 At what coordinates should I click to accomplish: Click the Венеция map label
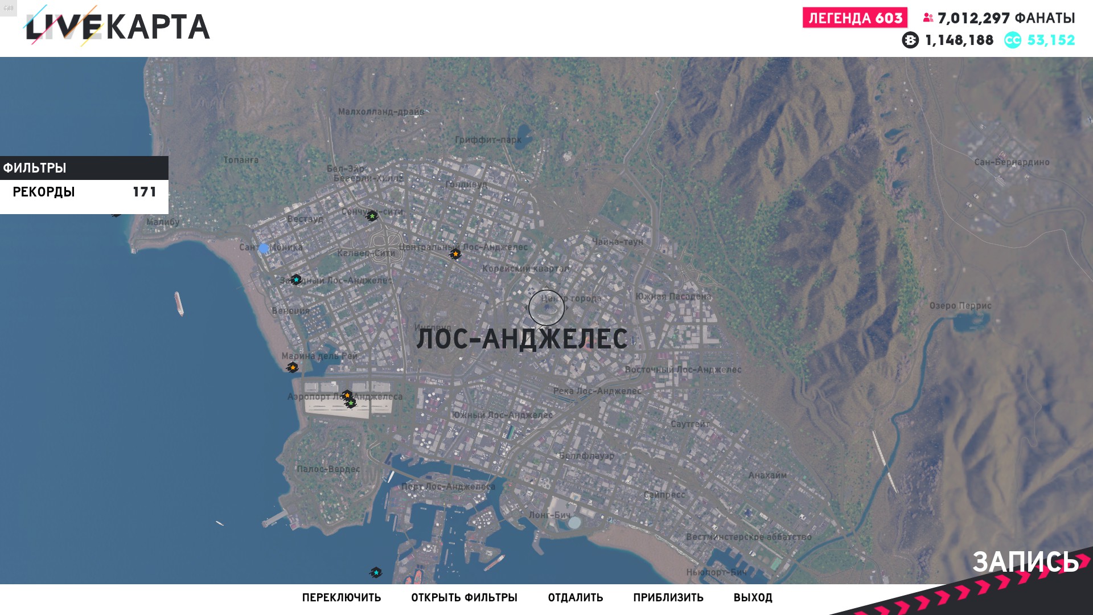[x=291, y=311]
